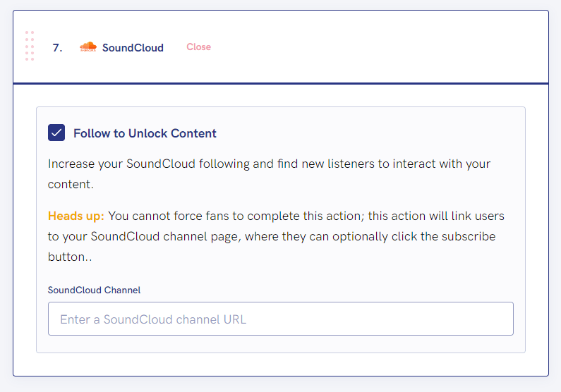Click the Increase your SoundCloud following description
The image size is (561, 392).
pos(269,173)
